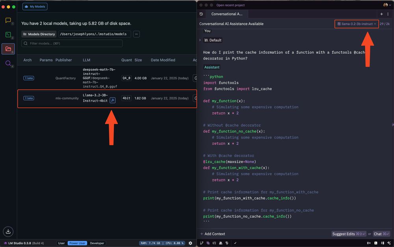This screenshot has height=247, width=394.
Task: Click the llama arch tag in deepseek row
Action: click(29, 78)
